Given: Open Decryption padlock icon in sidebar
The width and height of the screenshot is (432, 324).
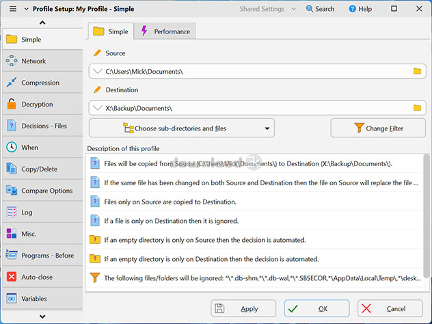Looking at the screenshot, I should [12, 104].
